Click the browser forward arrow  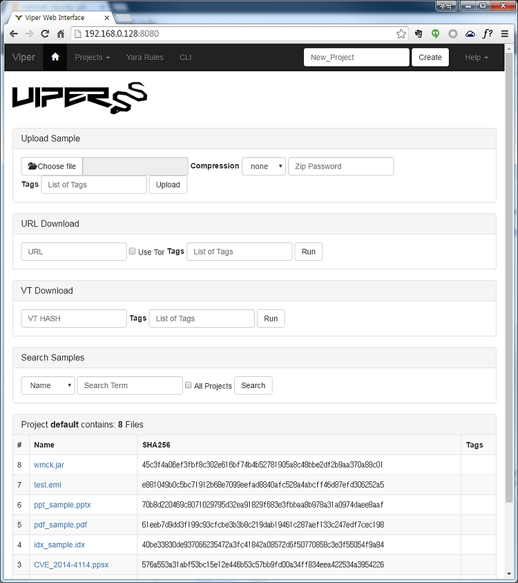pyautogui.click(x=29, y=34)
